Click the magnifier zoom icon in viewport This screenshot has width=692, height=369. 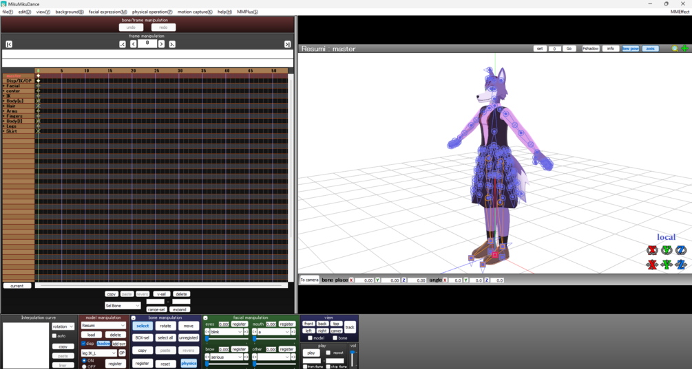click(674, 48)
